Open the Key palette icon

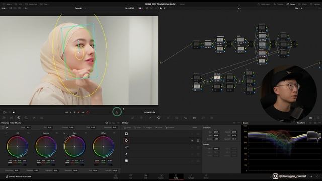194,118
